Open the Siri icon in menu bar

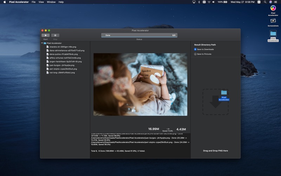[x=270, y=2]
